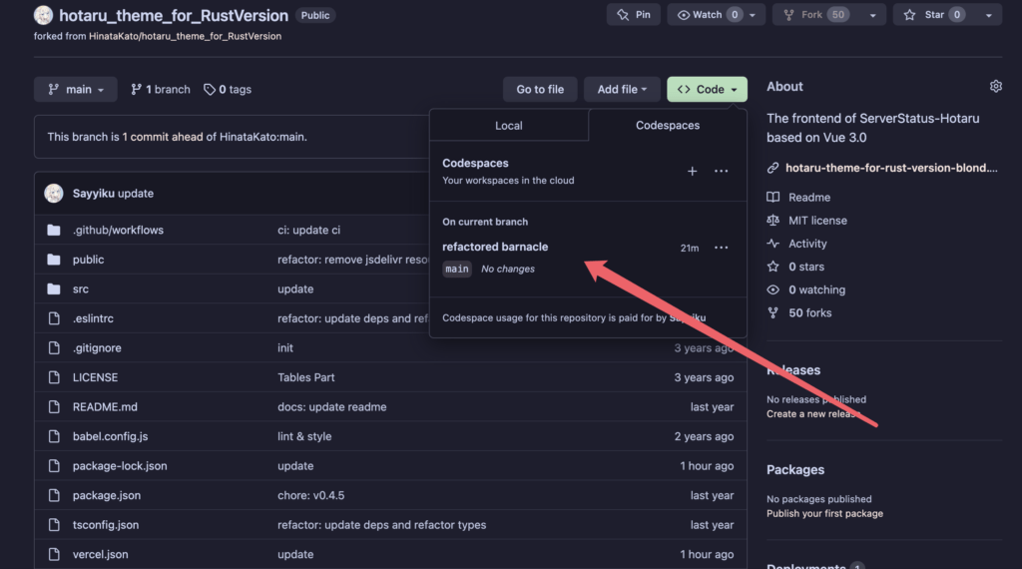Open refactored barnacle codespace ellipsis menu

(721, 247)
